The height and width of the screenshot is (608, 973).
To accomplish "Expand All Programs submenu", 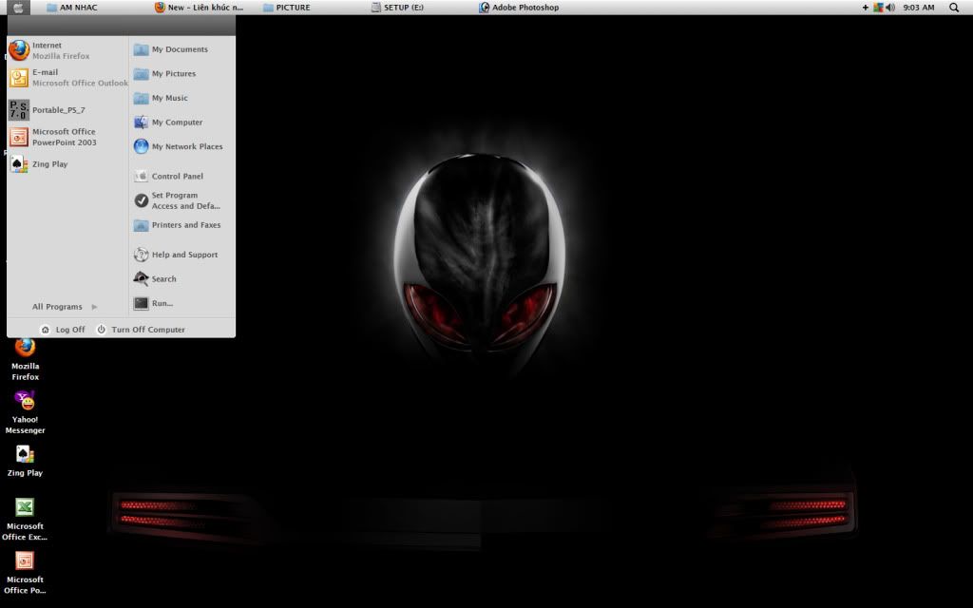I will (65, 307).
